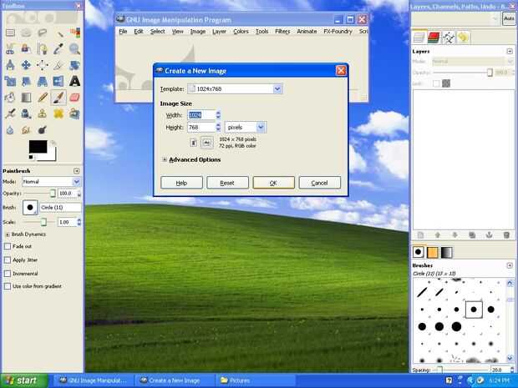This screenshot has height=388, width=518.
Task: Select the Eraser tool
Action: click(x=74, y=98)
